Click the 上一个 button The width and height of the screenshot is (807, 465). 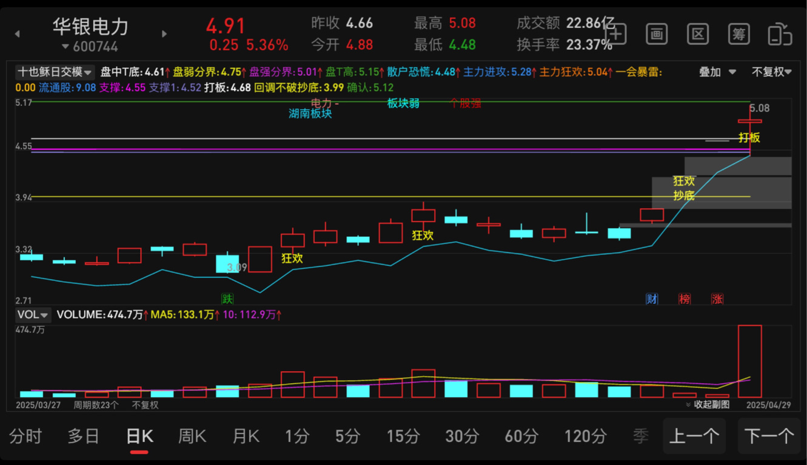694,436
